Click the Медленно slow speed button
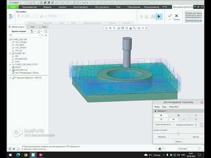This screenshot has height=158, width=211. pyautogui.click(x=162, y=137)
